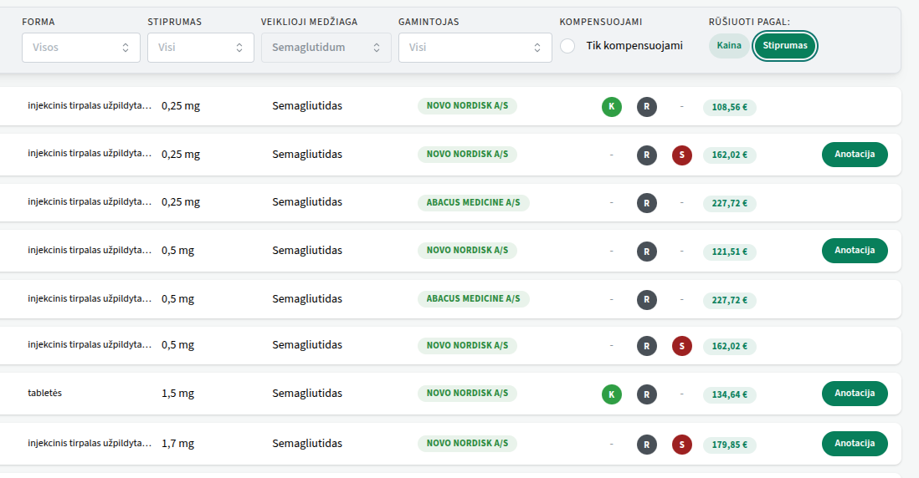Open the Gamintojas dropdown
Viewport: 919px width, 478px height.
pos(475,48)
